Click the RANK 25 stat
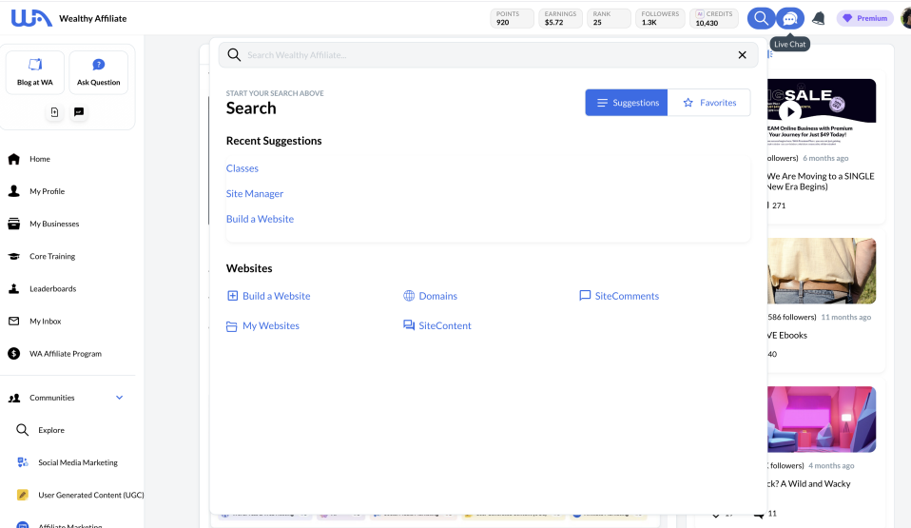 (x=609, y=18)
